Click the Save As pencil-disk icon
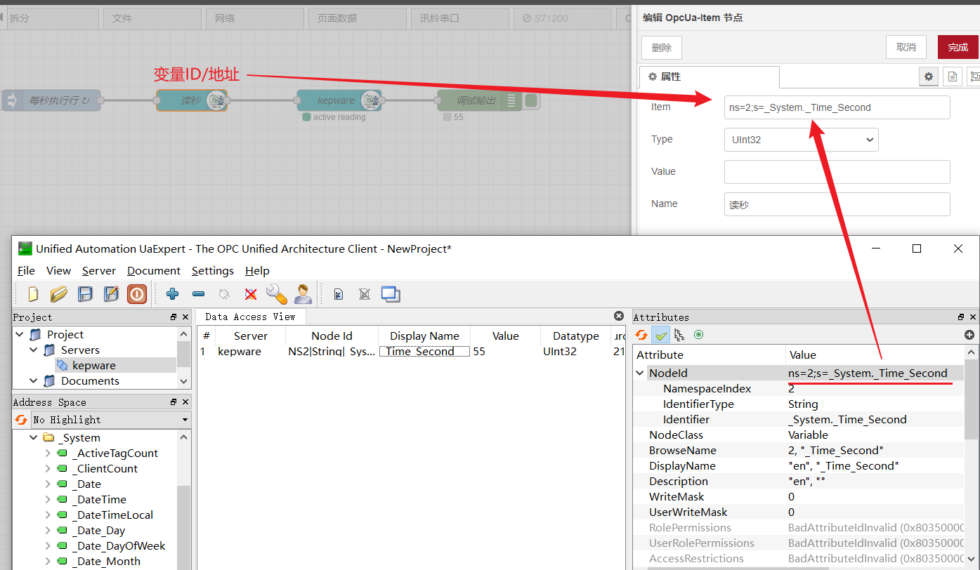Viewport: 980px width, 570px height. coord(111,294)
